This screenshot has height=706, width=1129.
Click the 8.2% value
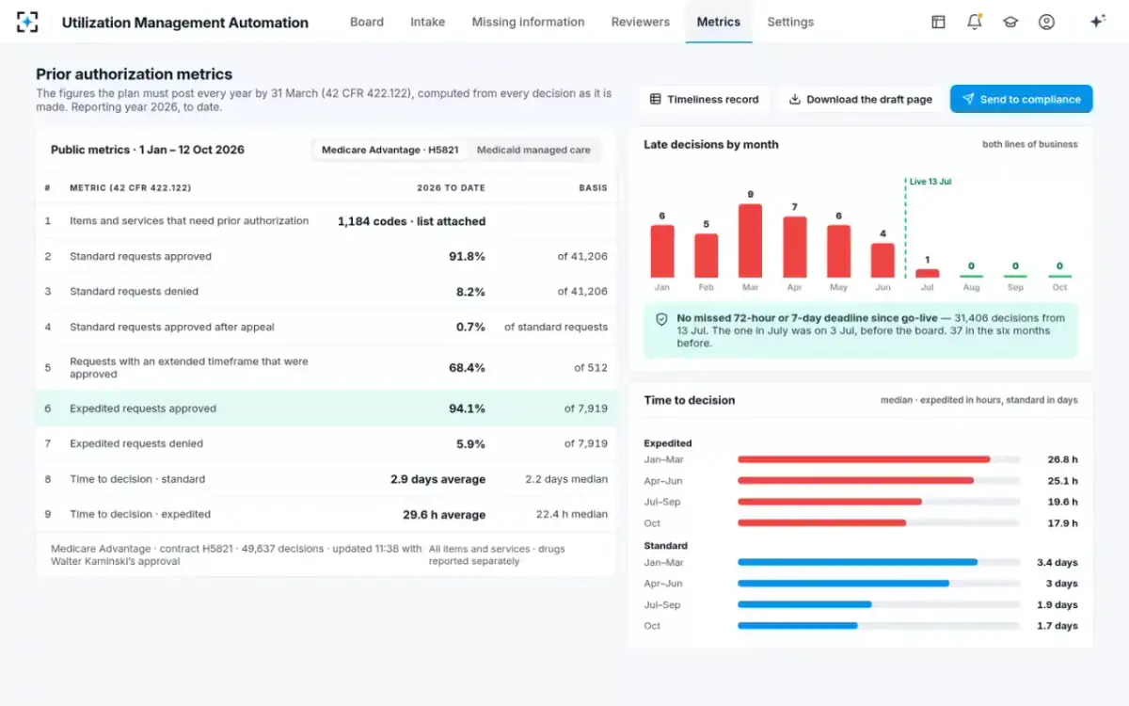[470, 292]
